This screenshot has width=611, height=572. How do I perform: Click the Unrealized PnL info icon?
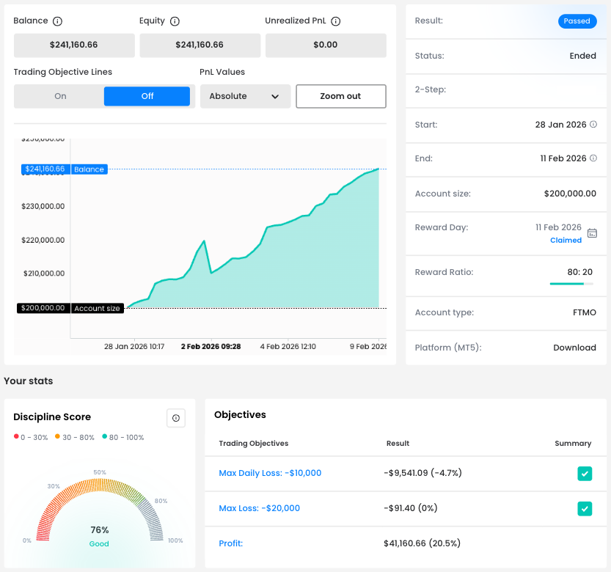336,21
